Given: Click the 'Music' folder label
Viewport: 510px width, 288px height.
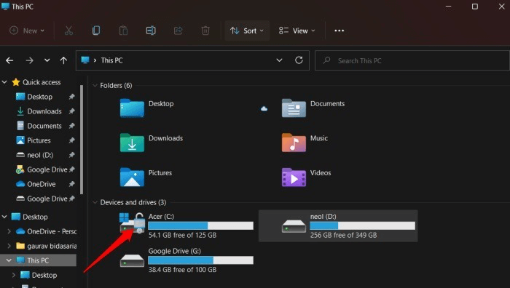Looking at the screenshot, I should click(319, 138).
